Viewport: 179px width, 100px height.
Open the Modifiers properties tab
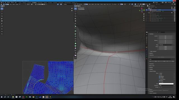click(x=147, y=49)
